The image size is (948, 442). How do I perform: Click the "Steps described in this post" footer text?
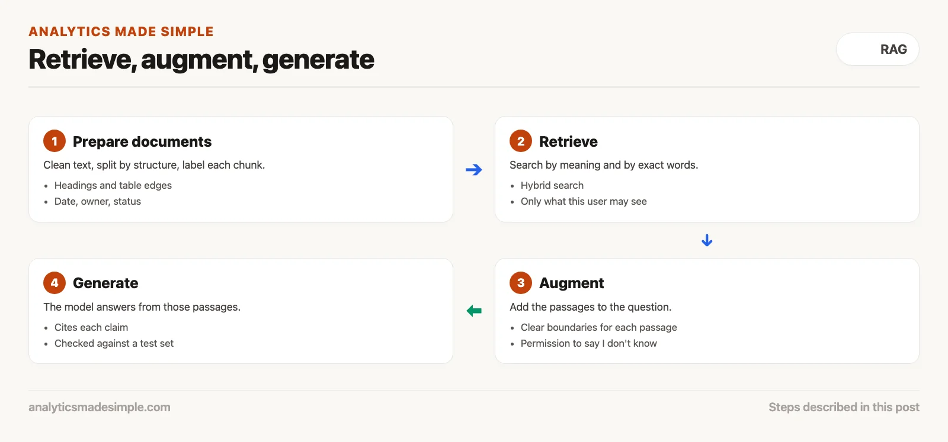click(x=844, y=407)
